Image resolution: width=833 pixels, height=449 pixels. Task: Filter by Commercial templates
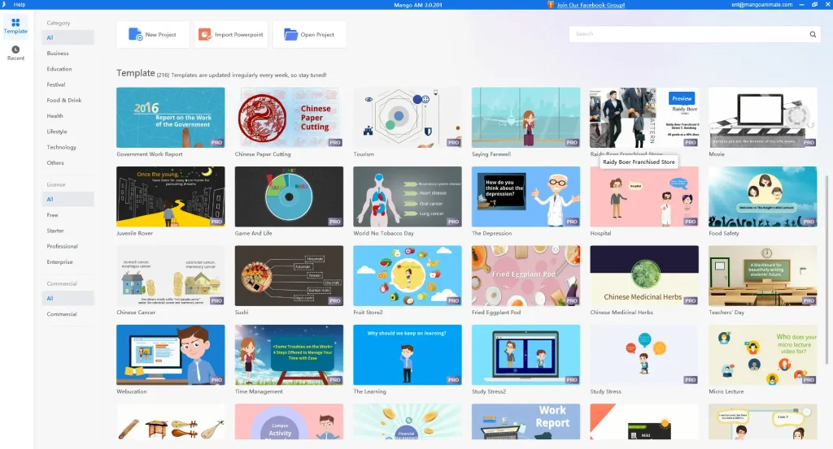point(62,314)
